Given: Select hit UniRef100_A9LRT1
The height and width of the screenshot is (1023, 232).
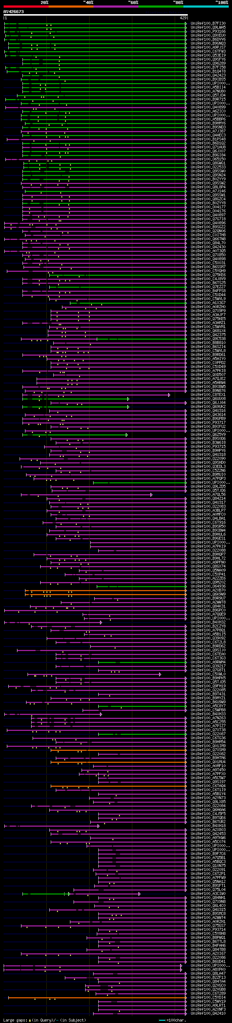Looking at the screenshot, I should pyautogui.click(x=208, y=1005).
